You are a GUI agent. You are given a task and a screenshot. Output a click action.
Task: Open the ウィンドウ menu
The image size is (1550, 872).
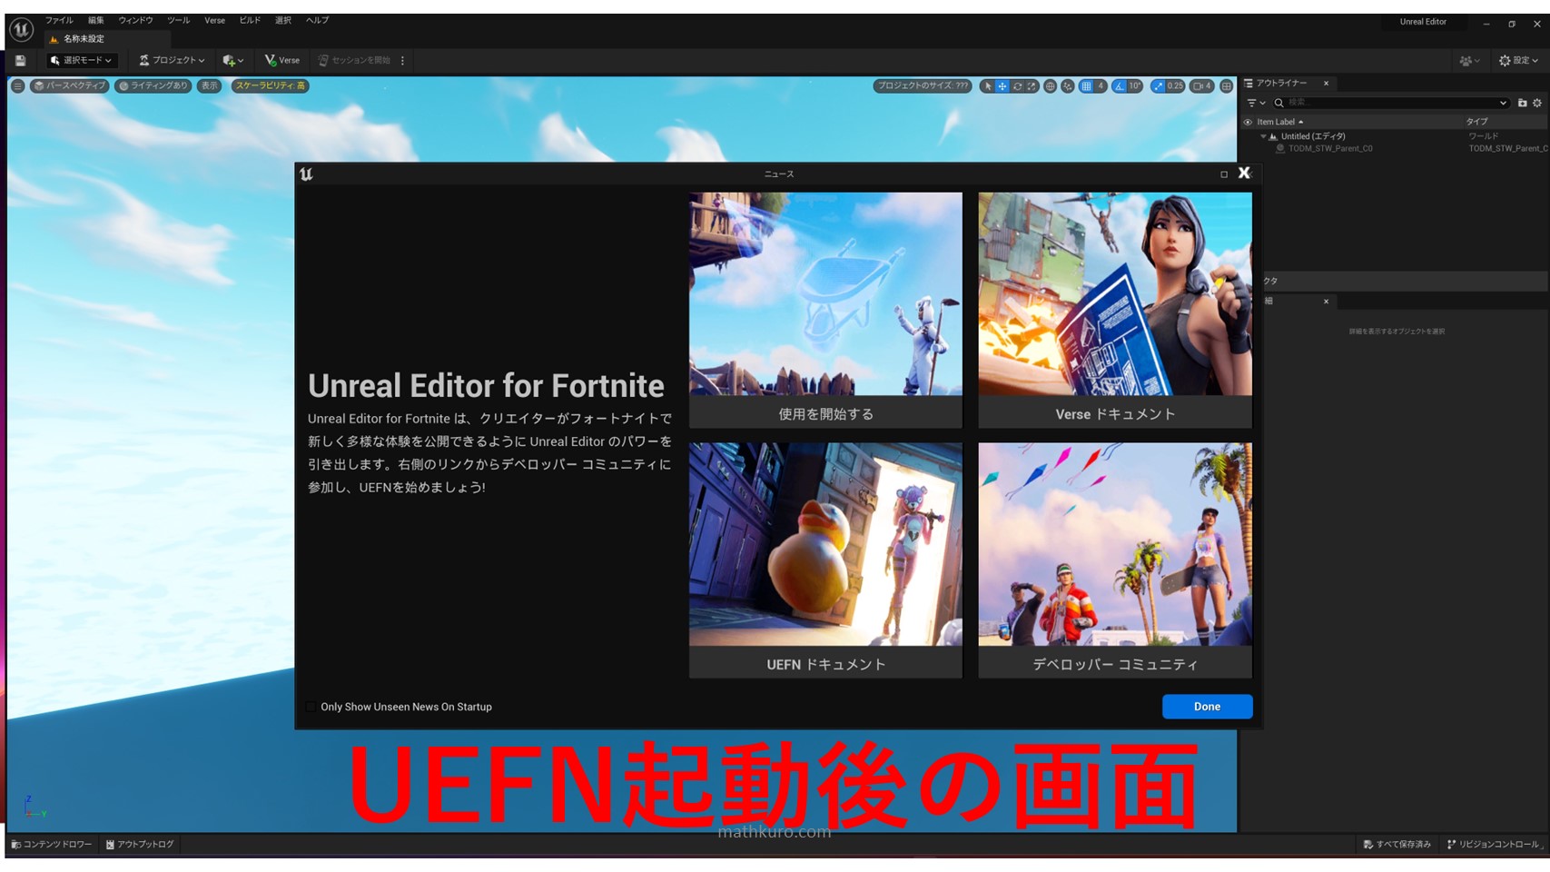(135, 20)
